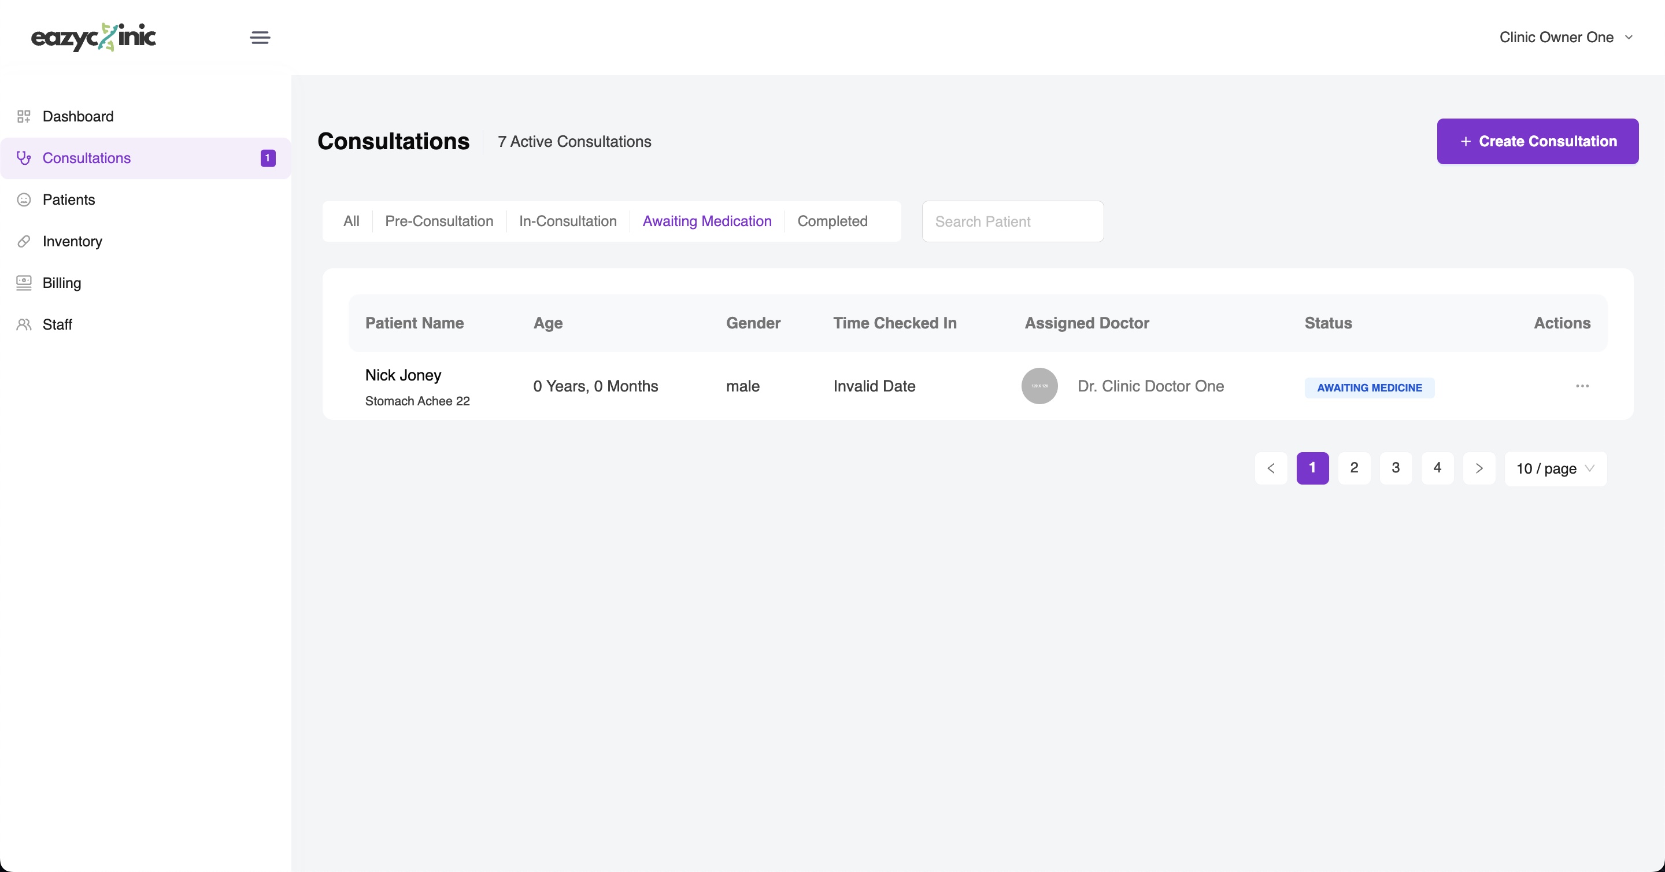Click the Billing icon in sidebar
This screenshot has width=1665, height=872.
click(x=24, y=283)
